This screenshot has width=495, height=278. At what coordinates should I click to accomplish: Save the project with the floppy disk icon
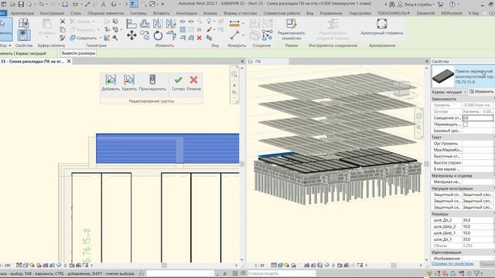21,5
